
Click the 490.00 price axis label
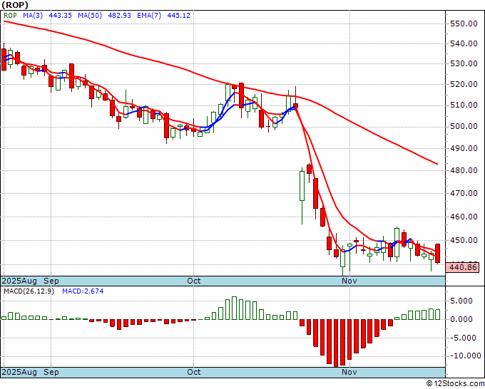[464, 148]
